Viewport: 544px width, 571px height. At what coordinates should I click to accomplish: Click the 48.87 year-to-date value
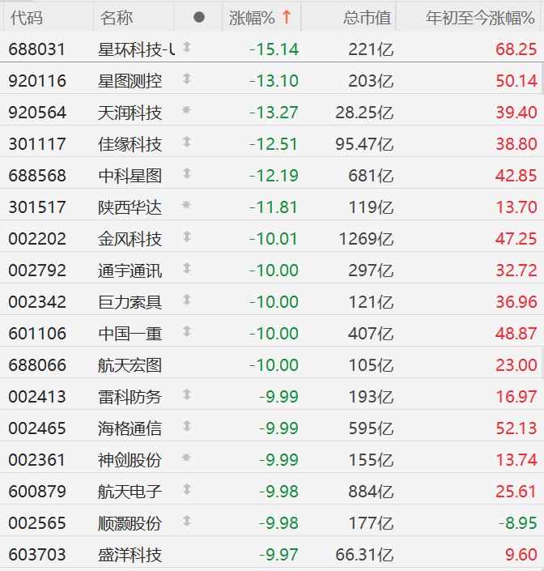coord(516,334)
